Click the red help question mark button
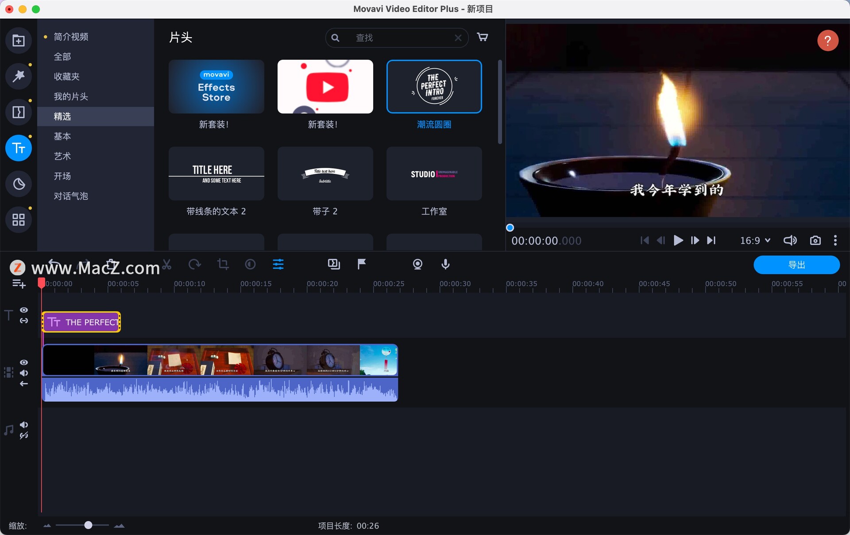Image resolution: width=850 pixels, height=535 pixels. tap(827, 41)
